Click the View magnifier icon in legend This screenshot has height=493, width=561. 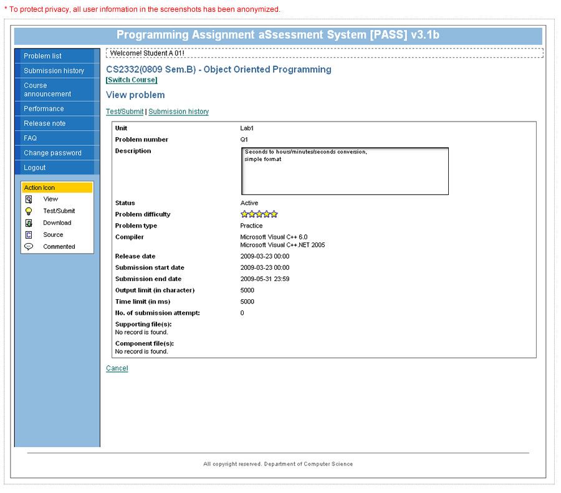29,199
